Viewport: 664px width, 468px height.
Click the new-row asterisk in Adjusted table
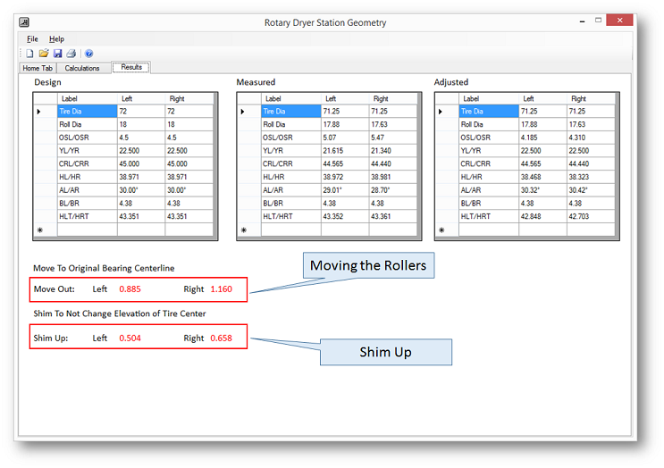(441, 230)
